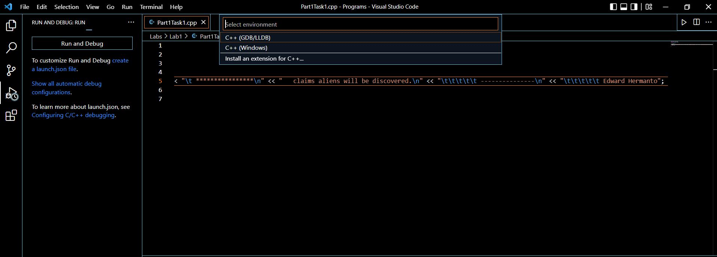Click the editor minimap preview
Screen dimensions: 717x257
(692, 43)
